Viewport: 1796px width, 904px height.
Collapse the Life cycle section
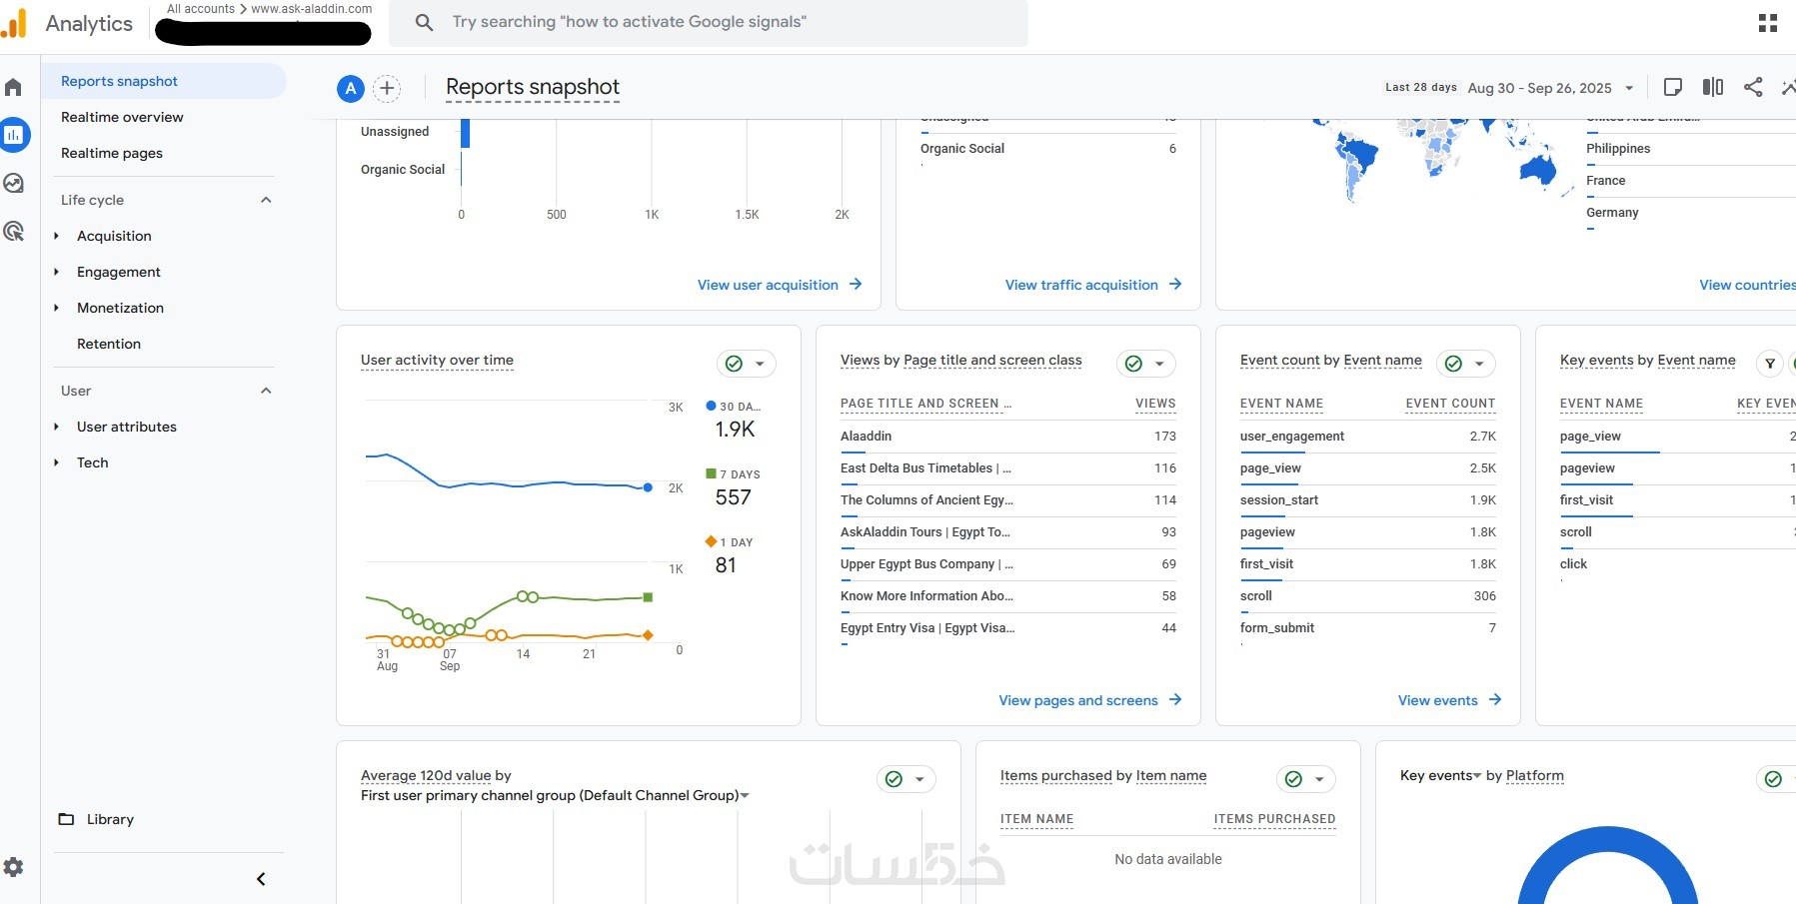tap(266, 200)
